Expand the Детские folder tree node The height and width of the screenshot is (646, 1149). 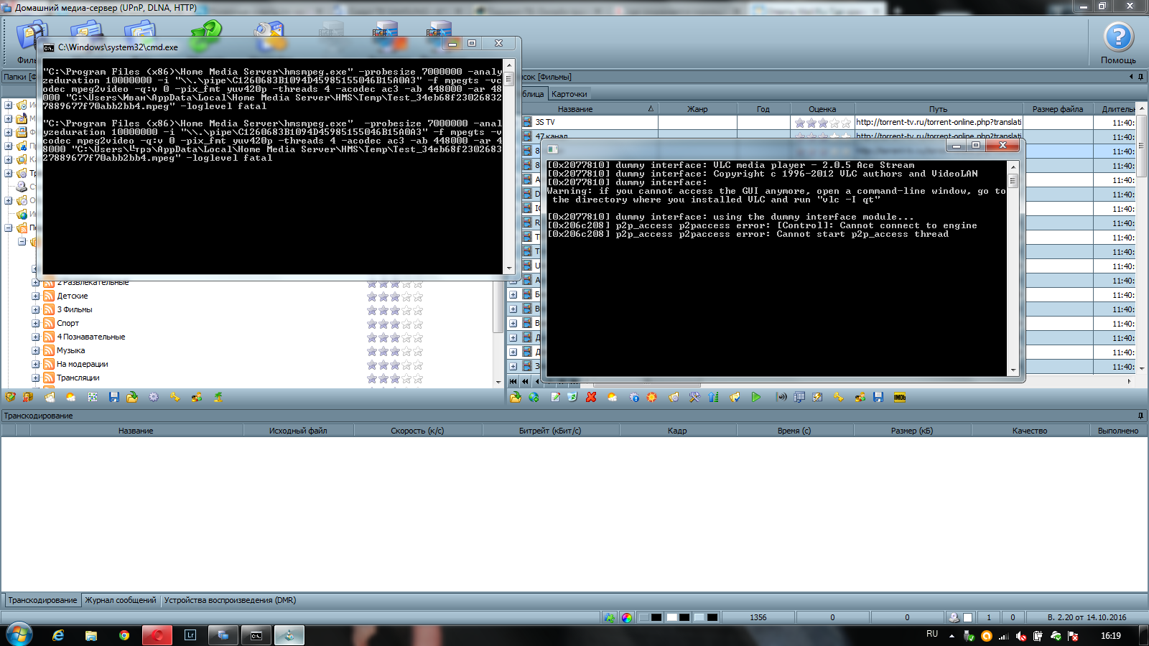35,296
